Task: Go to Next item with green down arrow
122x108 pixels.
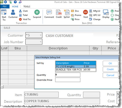Action: pyautogui.click(x=112, y=19)
